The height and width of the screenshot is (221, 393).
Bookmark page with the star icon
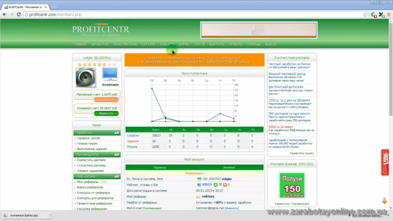(x=365, y=15)
